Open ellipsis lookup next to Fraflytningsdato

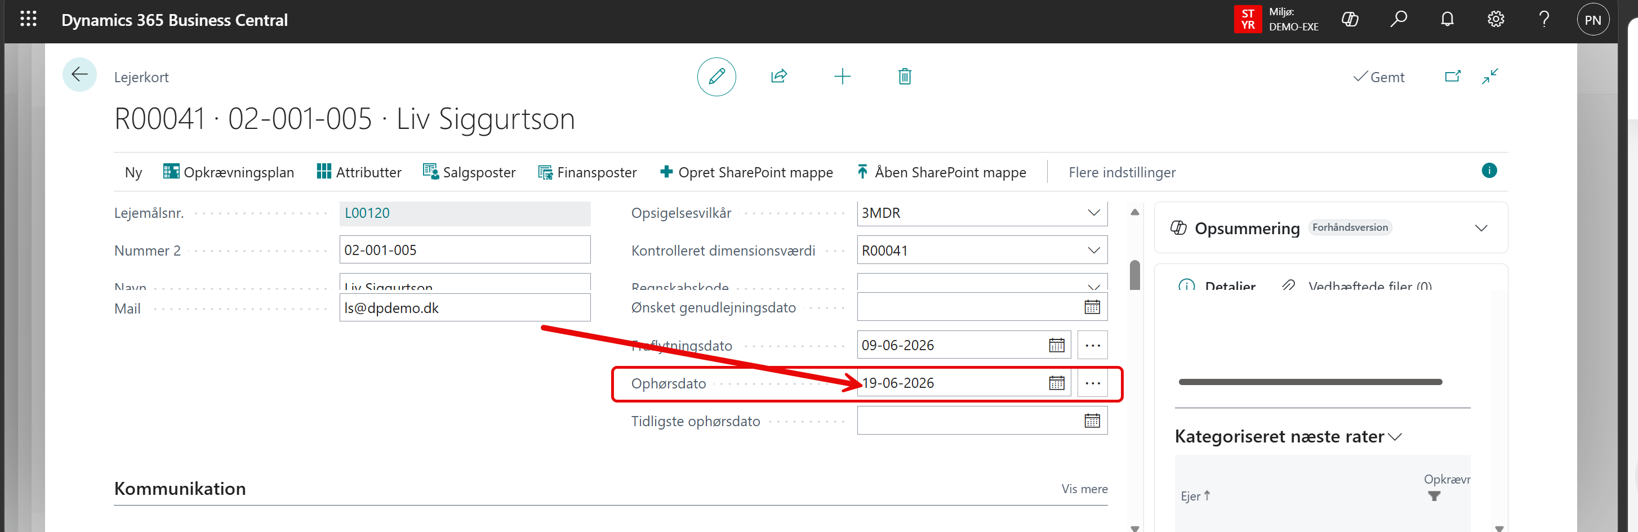(1092, 345)
